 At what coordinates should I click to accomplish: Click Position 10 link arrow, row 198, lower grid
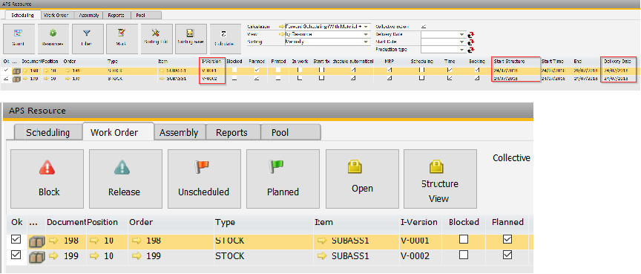(95, 241)
